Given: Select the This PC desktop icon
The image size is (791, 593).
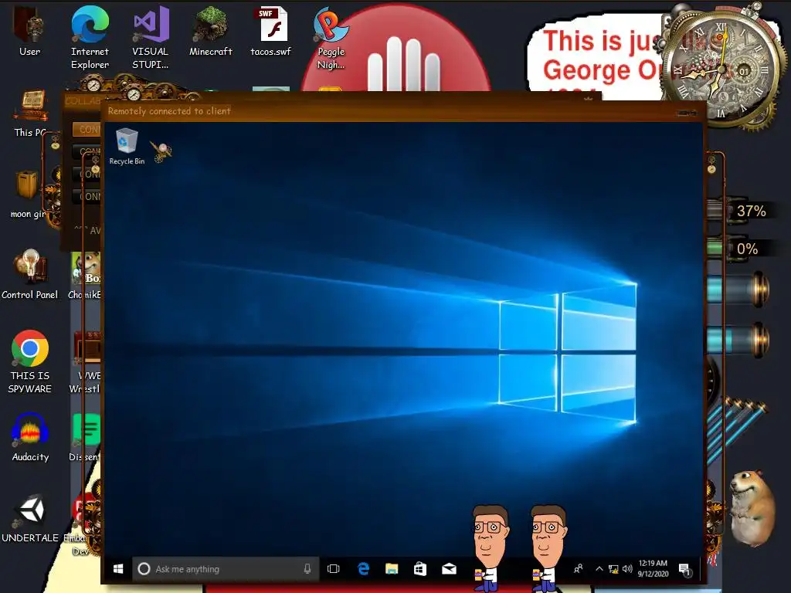Looking at the screenshot, I should 31,113.
